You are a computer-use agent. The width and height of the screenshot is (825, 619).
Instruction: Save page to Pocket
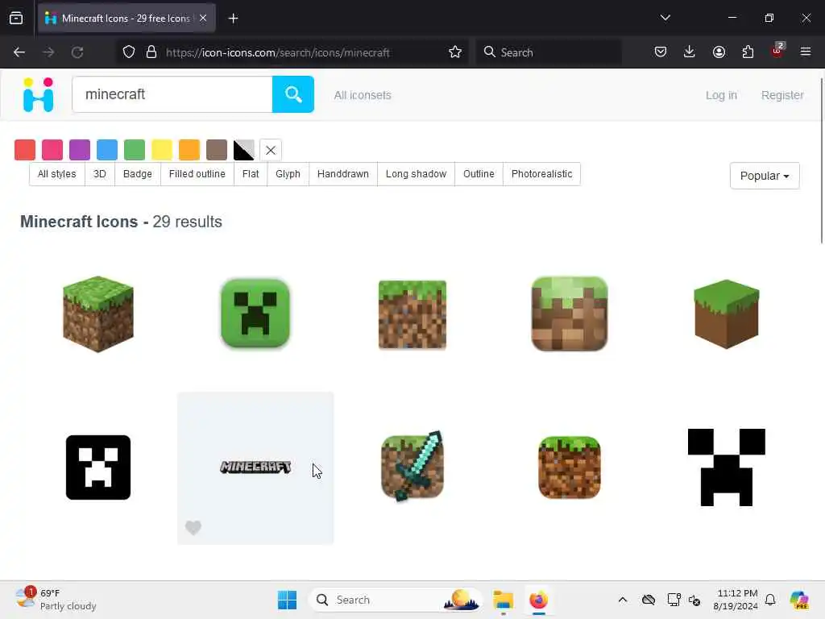[x=661, y=52]
